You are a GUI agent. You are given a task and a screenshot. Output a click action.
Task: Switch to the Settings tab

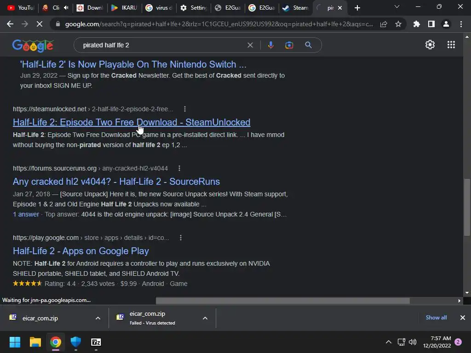194,8
